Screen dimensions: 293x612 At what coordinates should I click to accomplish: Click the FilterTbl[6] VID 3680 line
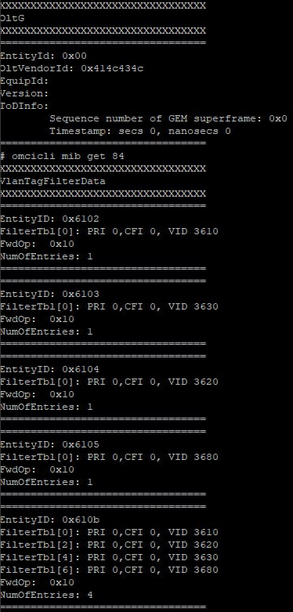[109, 570]
